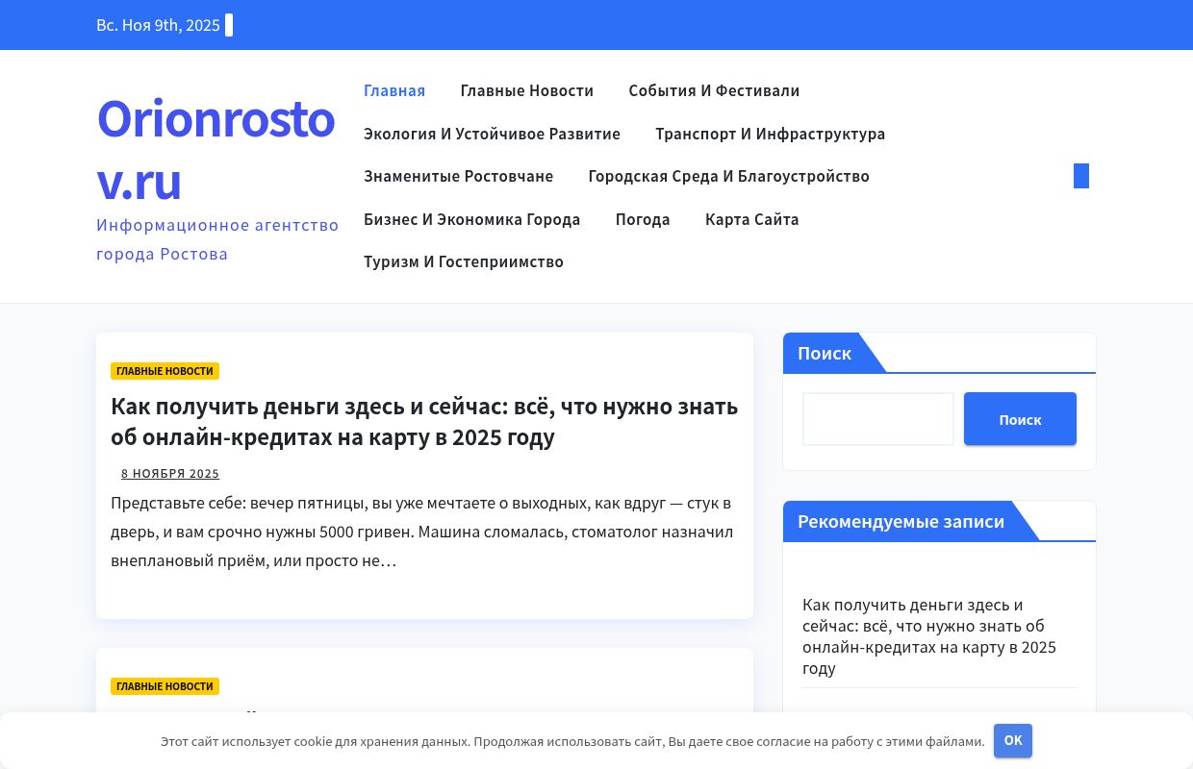Browse Бизнес И Экономика Города news
The width and height of the screenshot is (1193, 769).
[471, 219]
